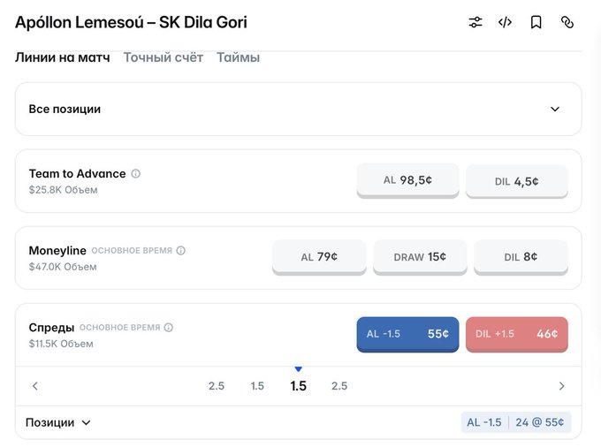Click the bold selected 1.5 spread value
Screen dimensions: 601x447
298,386
